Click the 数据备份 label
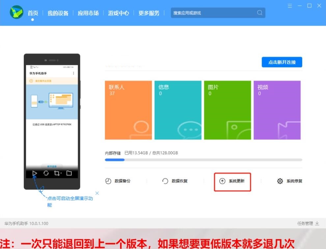 click(x=122, y=181)
